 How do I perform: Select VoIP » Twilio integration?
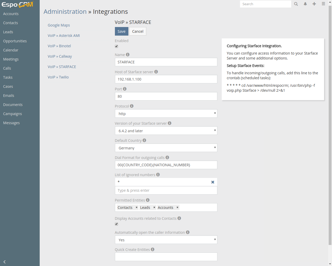click(58, 77)
